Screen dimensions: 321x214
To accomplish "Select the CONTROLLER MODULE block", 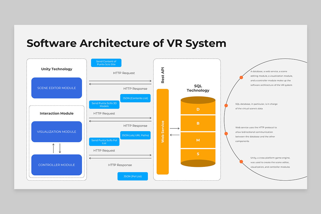I will coord(56,165).
